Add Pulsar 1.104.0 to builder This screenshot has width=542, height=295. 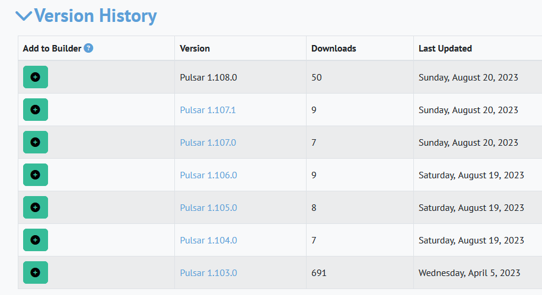(x=35, y=240)
